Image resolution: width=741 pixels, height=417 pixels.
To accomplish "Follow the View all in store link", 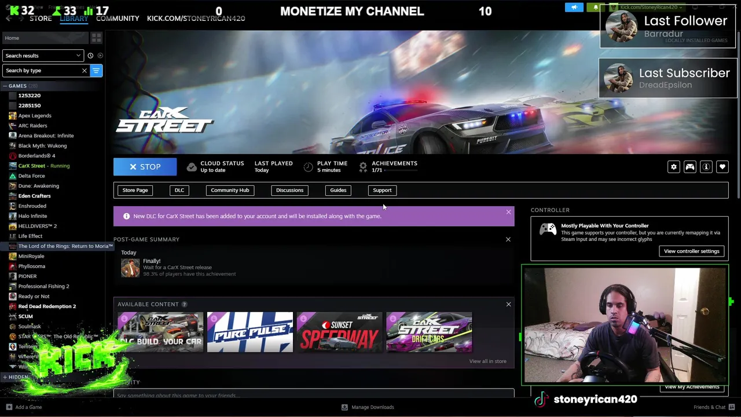I will point(487,361).
